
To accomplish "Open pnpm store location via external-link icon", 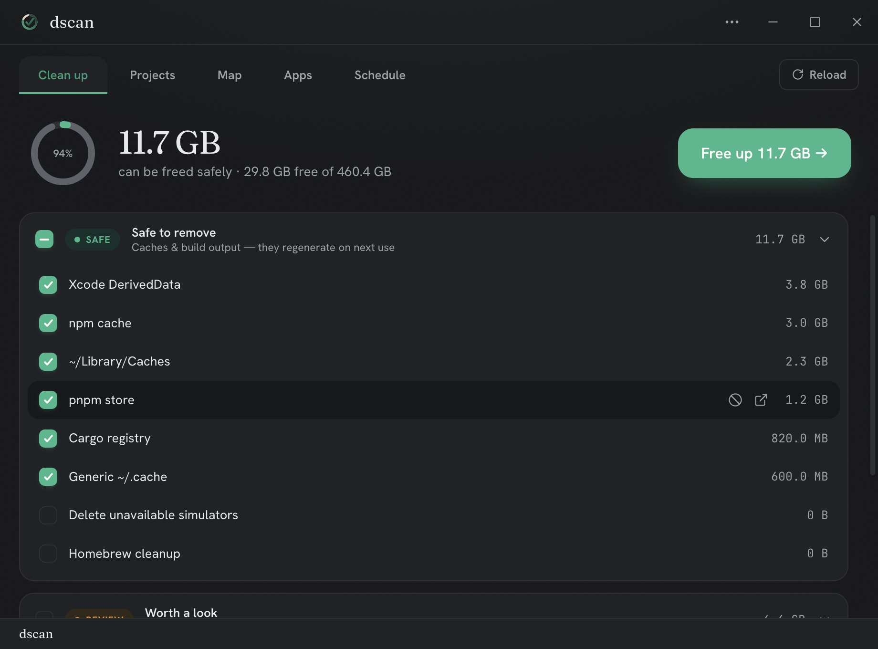I will (x=761, y=400).
